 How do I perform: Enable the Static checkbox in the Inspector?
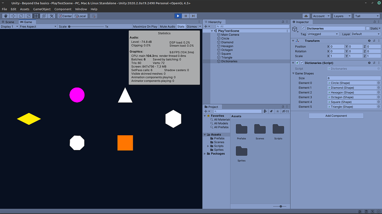(x=367, y=28)
